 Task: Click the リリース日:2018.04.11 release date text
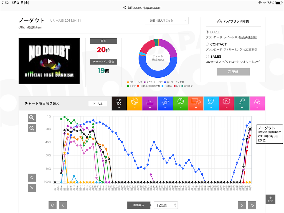(x=65, y=21)
